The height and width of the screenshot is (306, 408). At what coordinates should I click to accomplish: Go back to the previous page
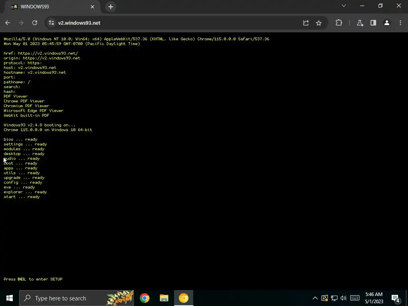click(8, 23)
